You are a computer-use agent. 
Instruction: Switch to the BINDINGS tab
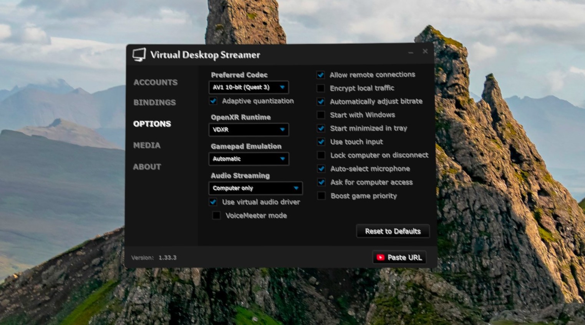click(154, 102)
